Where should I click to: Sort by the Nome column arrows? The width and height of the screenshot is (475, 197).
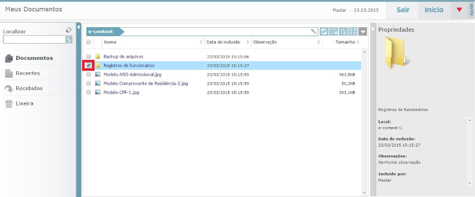(201, 42)
